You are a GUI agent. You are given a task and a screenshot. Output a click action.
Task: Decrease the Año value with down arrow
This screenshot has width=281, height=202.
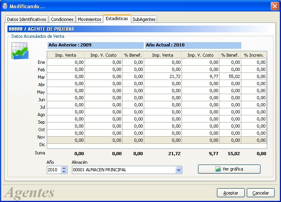click(x=64, y=171)
